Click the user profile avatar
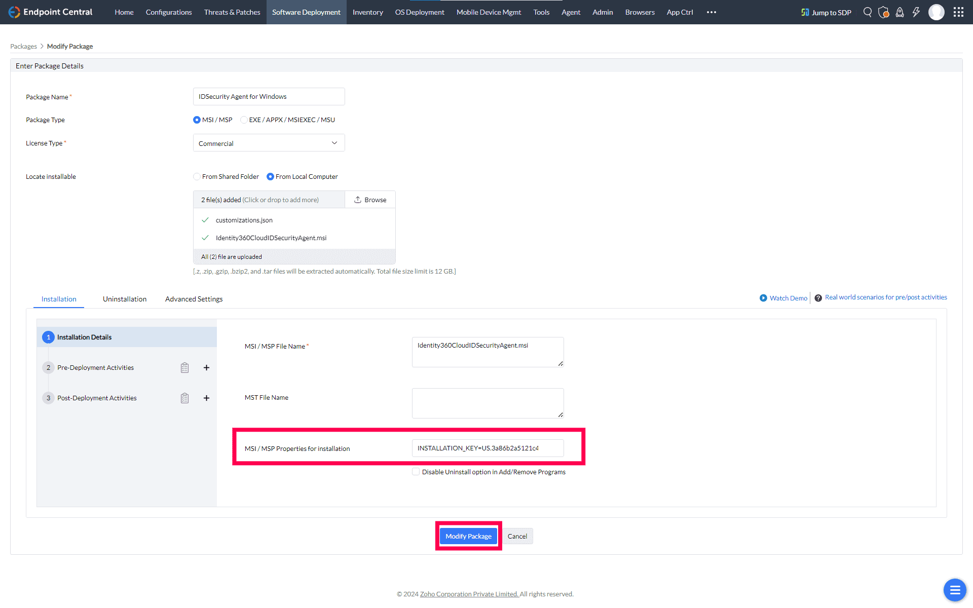973x608 pixels. 936,12
